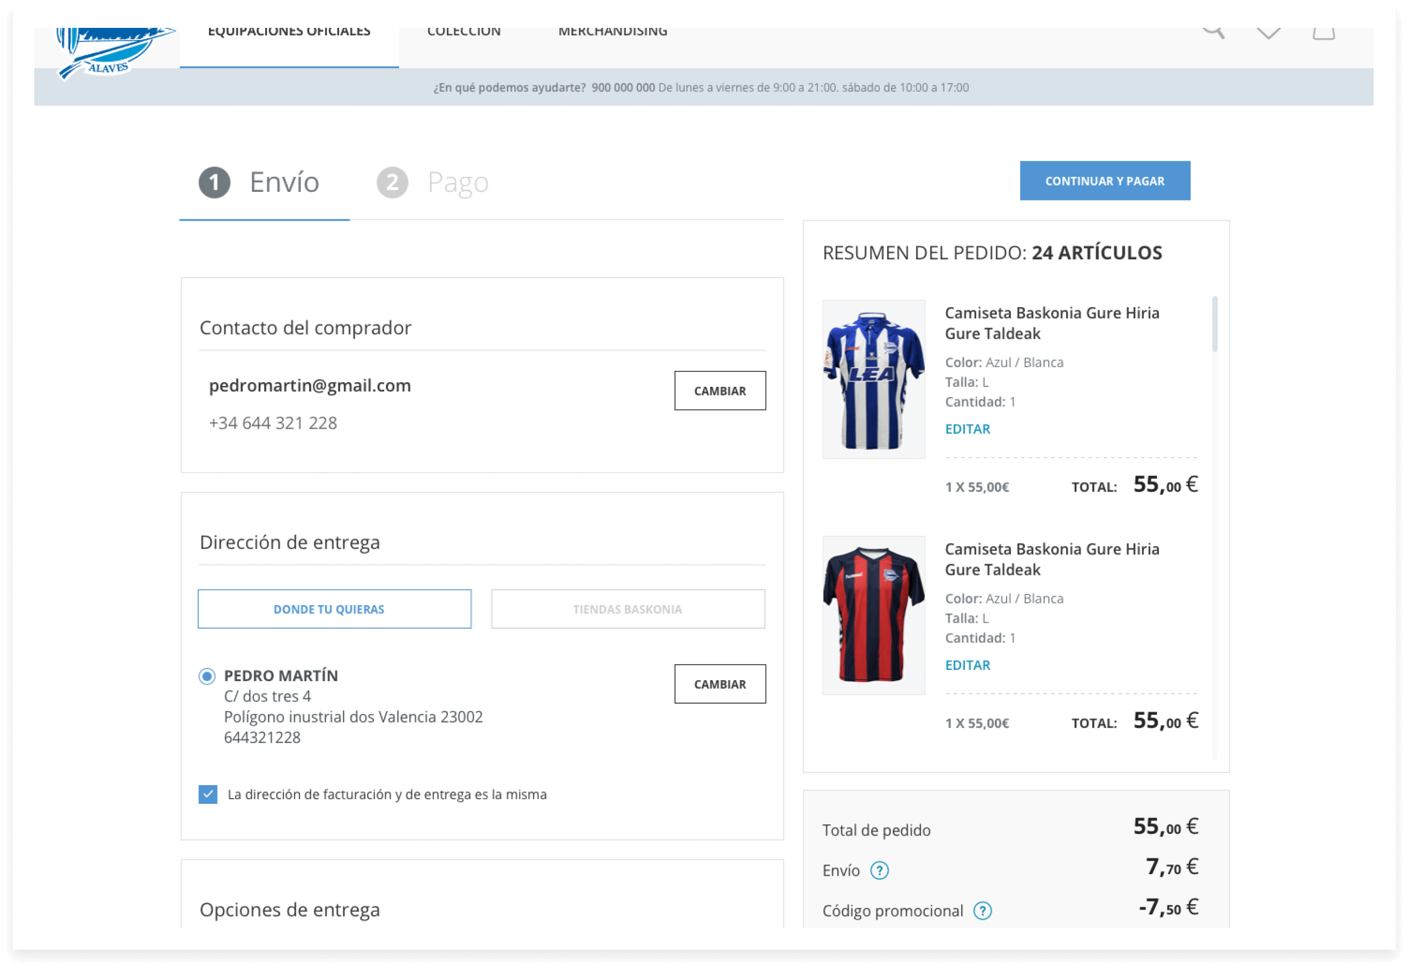
Task: Click address line C/ dos tres 4
Action: click(x=267, y=696)
